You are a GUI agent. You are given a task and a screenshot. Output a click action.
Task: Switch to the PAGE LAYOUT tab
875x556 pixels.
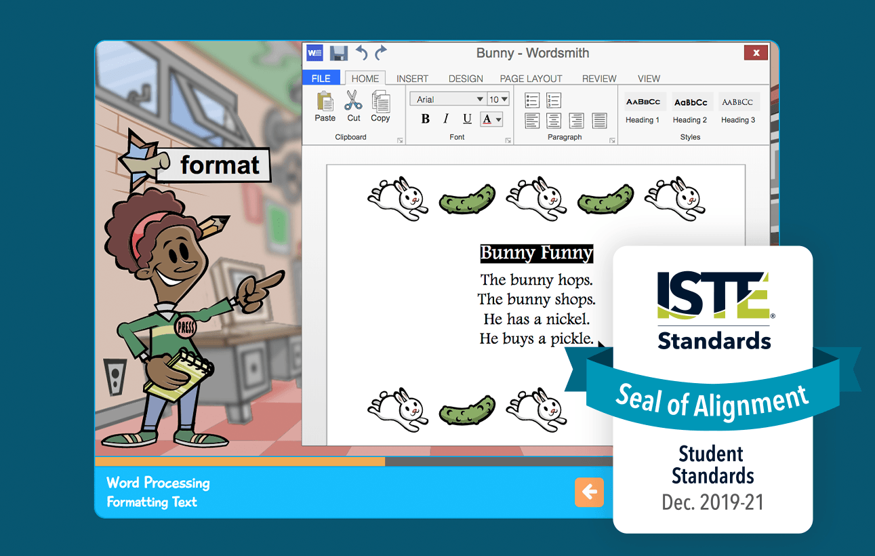(531, 79)
